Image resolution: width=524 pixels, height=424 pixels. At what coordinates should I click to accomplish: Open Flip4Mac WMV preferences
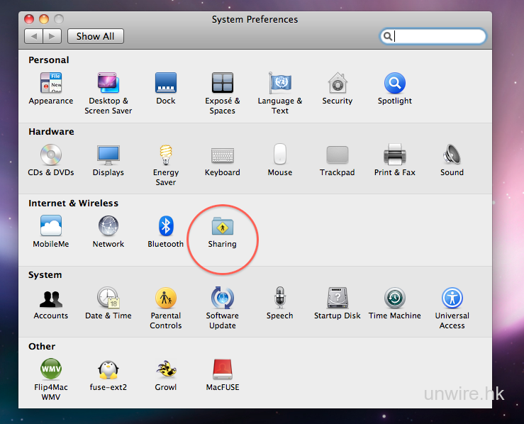(x=51, y=370)
